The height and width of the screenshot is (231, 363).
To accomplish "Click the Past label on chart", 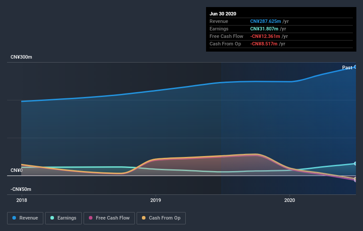I will (x=347, y=67).
